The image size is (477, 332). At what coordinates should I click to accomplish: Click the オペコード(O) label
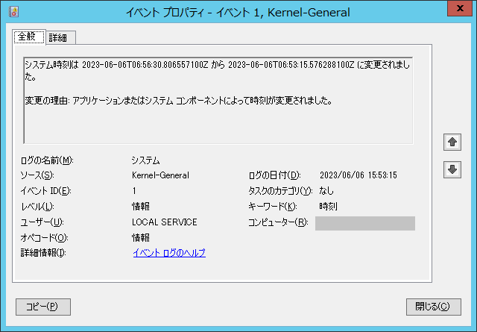click(x=44, y=237)
